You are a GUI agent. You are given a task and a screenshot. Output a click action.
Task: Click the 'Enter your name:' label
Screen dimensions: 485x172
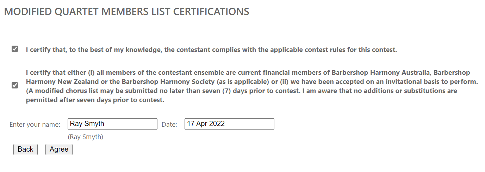pyautogui.click(x=35, y=125)
